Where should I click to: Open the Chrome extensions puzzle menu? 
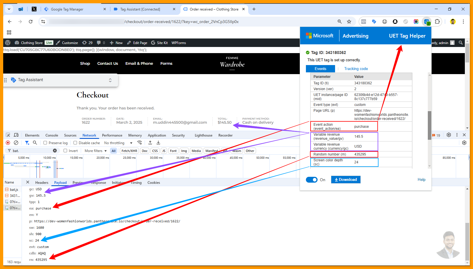coord(437,22)
